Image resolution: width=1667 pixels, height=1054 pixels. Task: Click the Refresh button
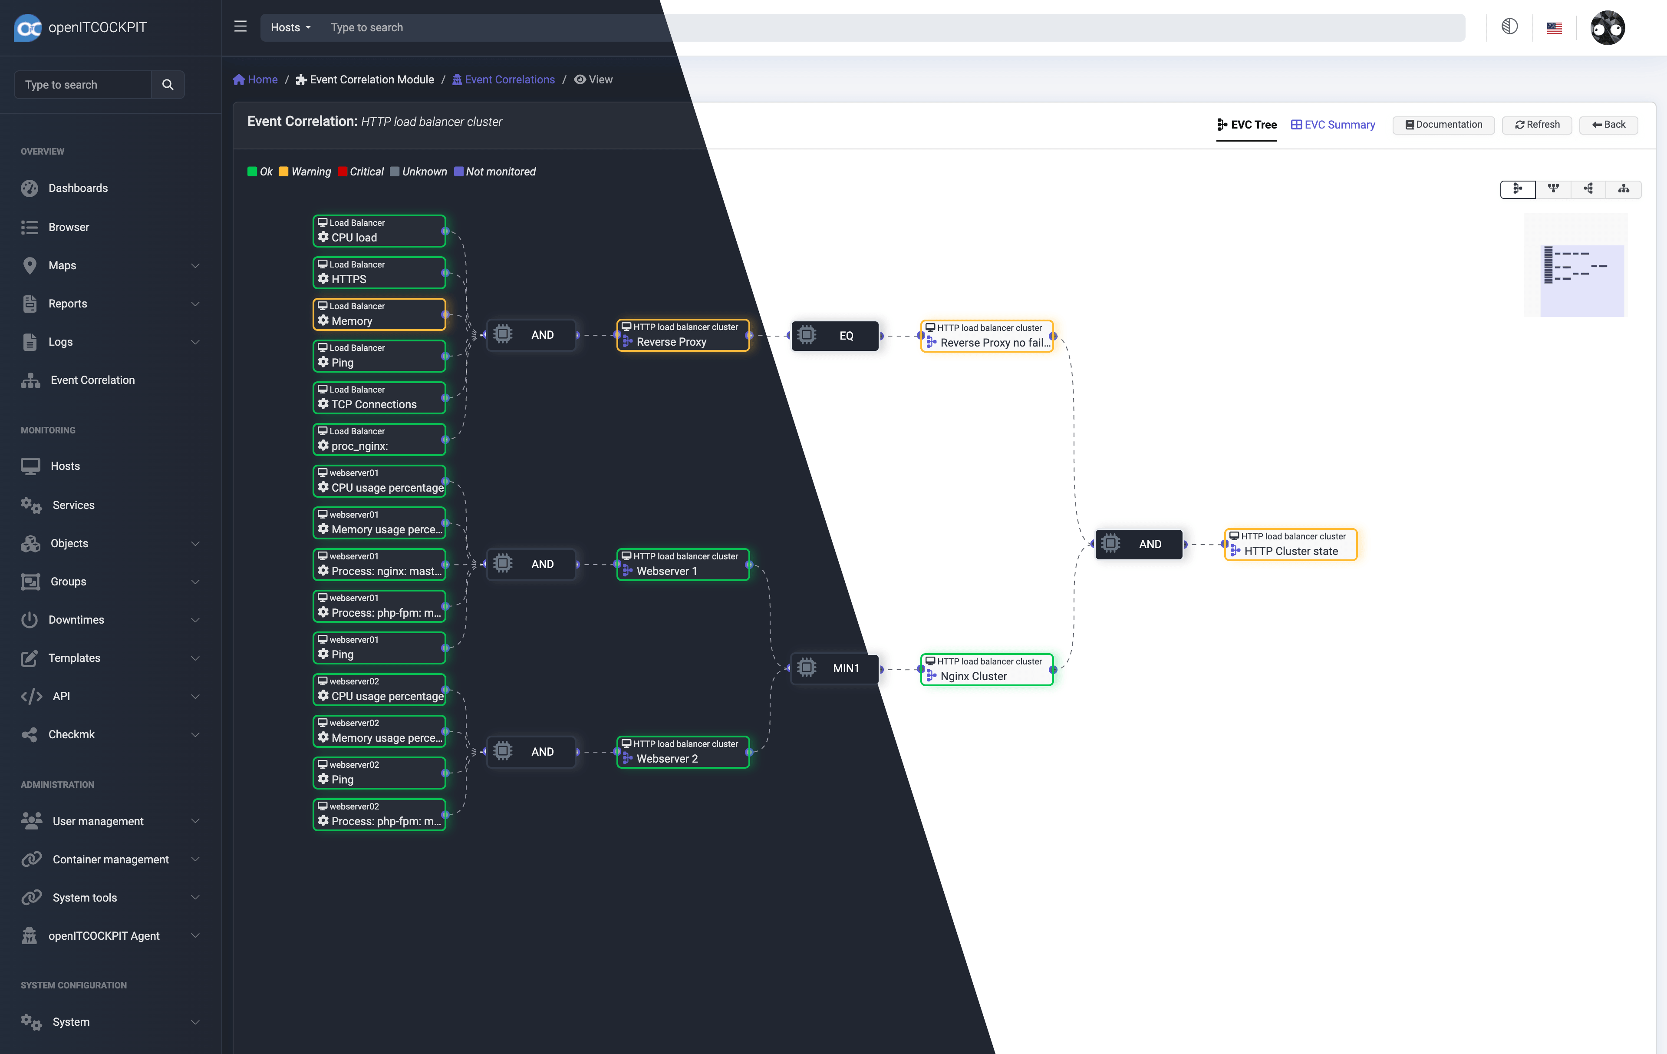coord(1537,125)
